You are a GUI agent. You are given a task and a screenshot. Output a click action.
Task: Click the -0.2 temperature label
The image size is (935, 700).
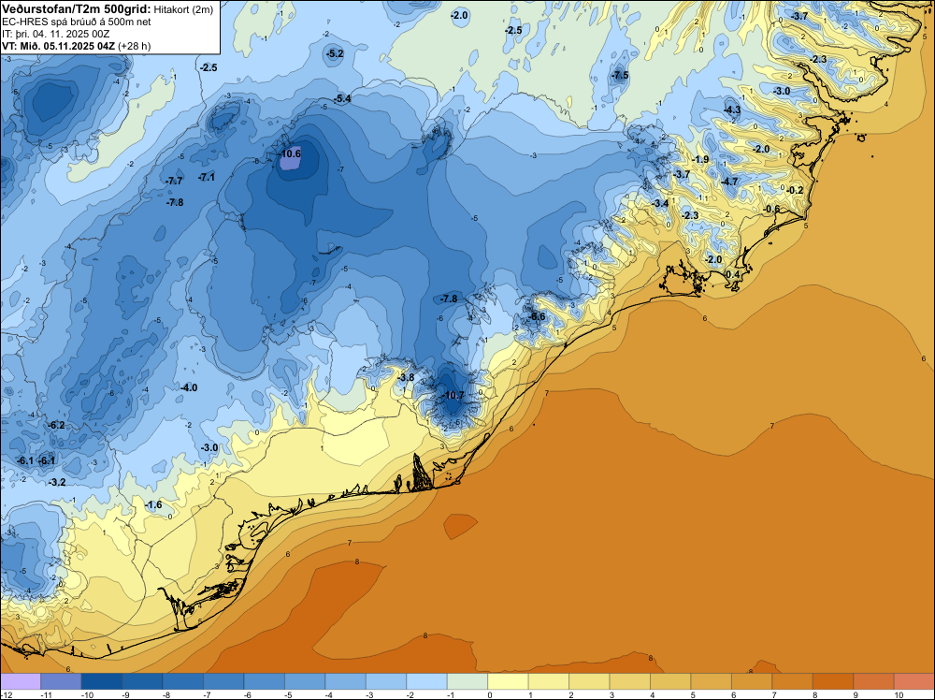[796, 190]
